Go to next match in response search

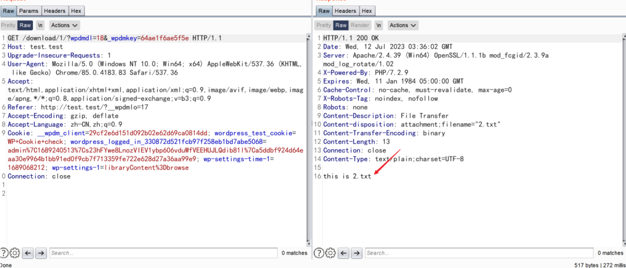point(356,253)
